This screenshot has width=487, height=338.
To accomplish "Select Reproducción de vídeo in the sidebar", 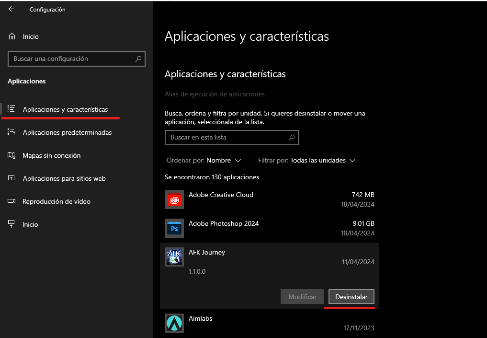I will 56,201.
